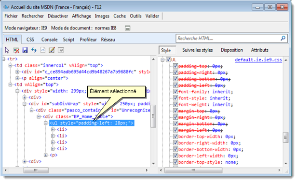Collapse the div class="BP_Home_Table" node
This screenshot has height=182, width=297.
point(39,117)
